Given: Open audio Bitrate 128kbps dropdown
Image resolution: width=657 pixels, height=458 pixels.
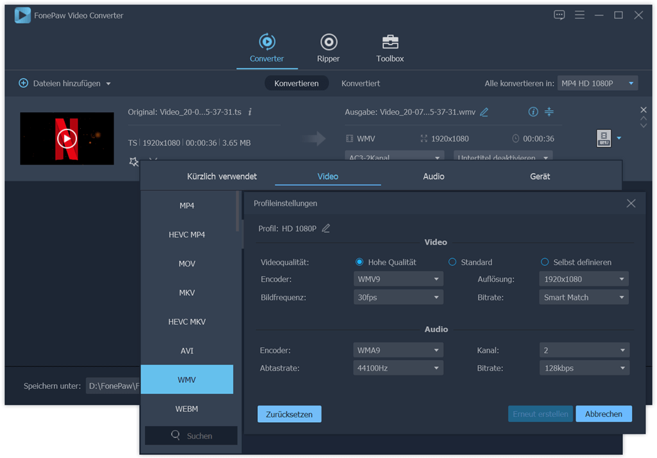Looking at the screenshot, I should pos(584,368).
